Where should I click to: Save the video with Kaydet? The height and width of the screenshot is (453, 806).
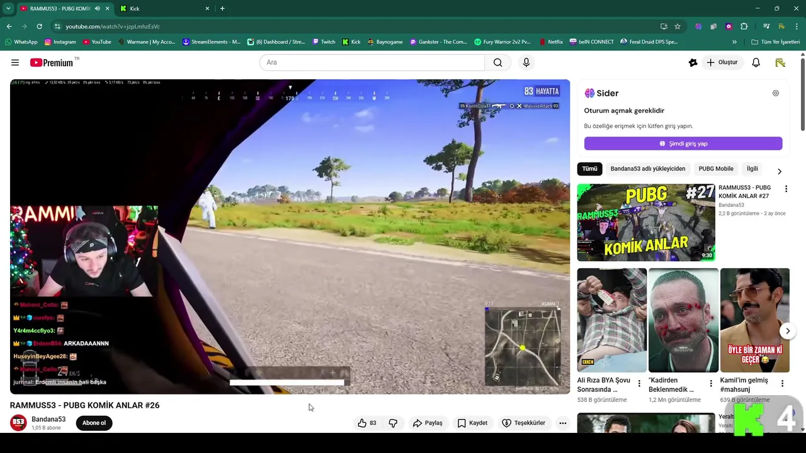click(472, 423)
